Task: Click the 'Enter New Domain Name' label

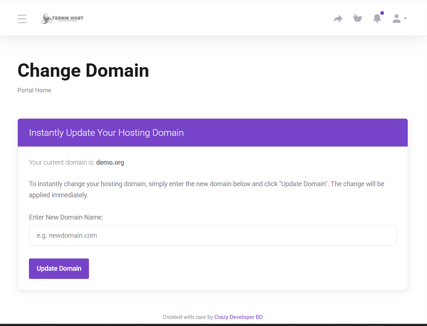Action: (66, 217)
